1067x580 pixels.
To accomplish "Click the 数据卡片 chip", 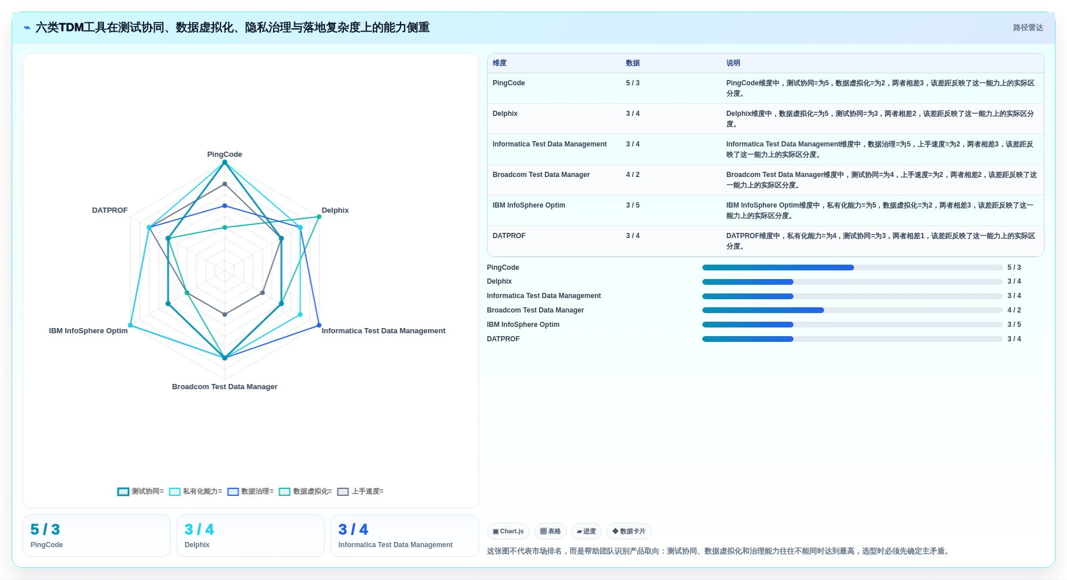I will 629,532.
